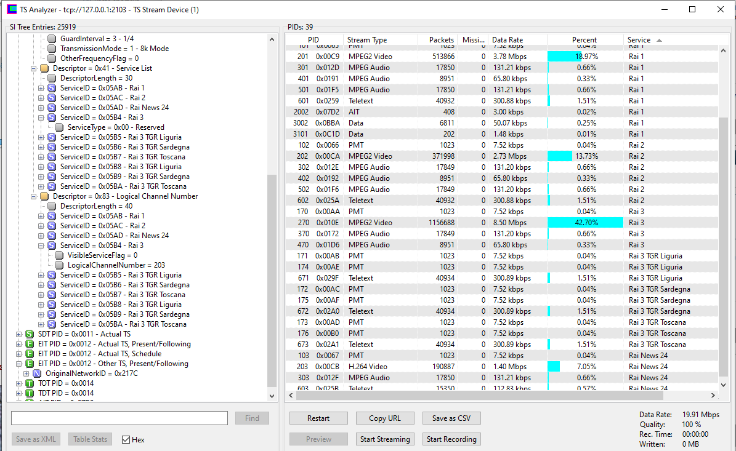736x451 pixels.
Task: Expand the SDT PID 0x0011 Actual TS node
Action: click(x=18, y=334)
